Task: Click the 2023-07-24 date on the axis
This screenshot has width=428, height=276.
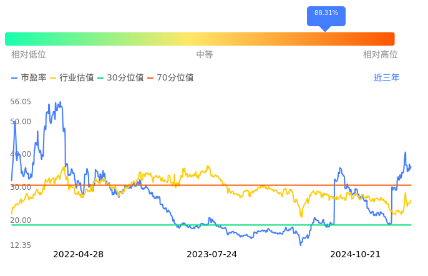Action: [x=212, y=254]
